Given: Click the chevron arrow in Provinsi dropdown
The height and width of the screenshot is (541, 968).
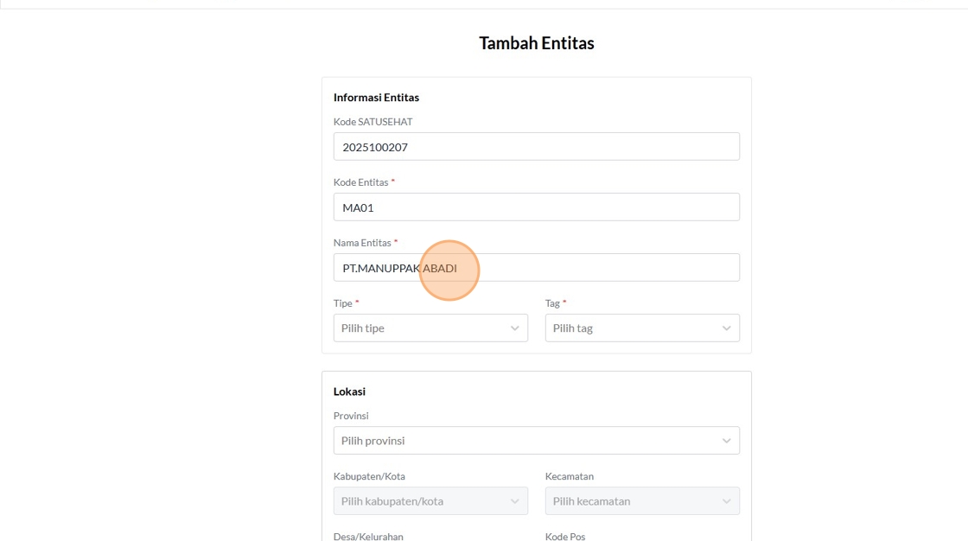Looking at the screenshot, I should tap(726, 441).
